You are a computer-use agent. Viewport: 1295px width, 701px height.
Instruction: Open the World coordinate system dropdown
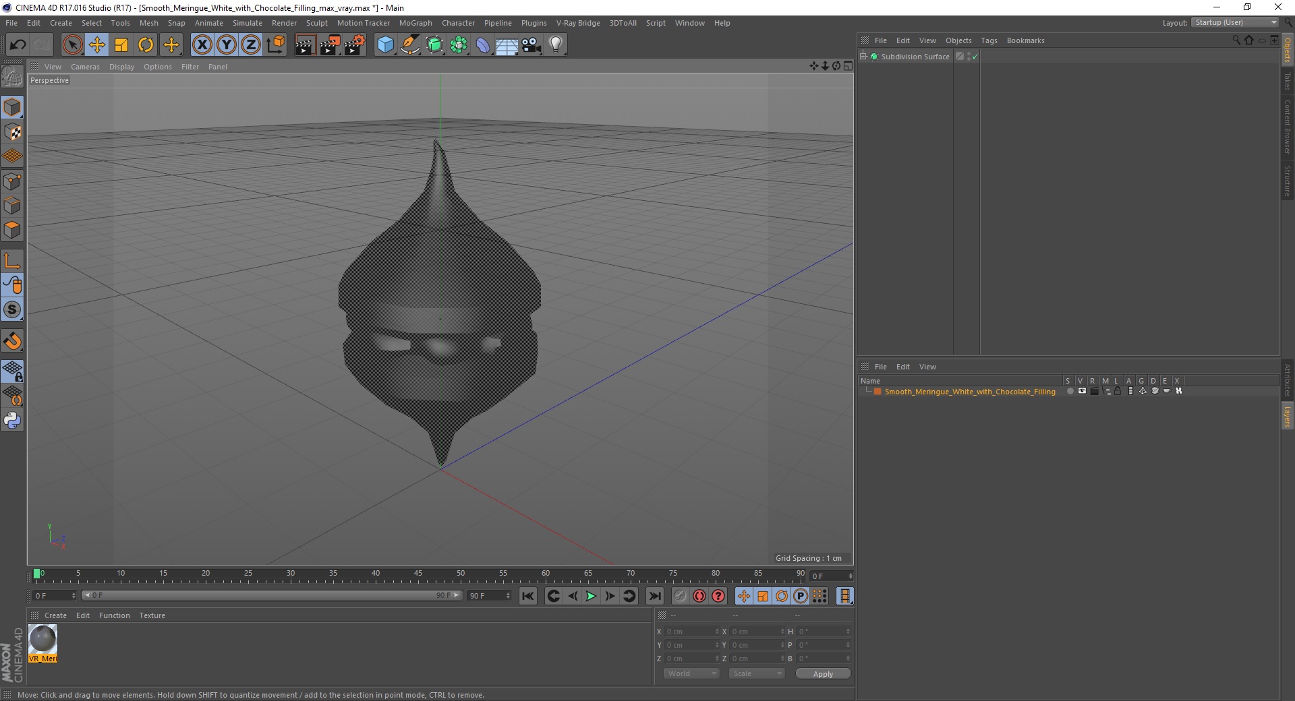(691, 673)
